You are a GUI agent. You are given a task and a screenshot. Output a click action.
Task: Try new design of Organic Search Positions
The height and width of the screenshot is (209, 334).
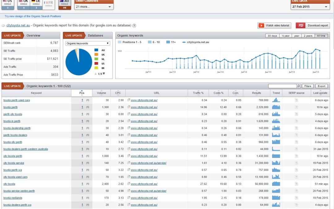click(32, 16)
